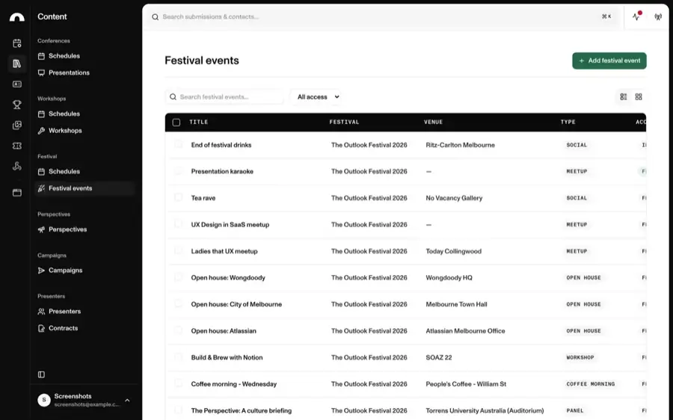Switch to grid view layout icon

[x=639, y=97]
